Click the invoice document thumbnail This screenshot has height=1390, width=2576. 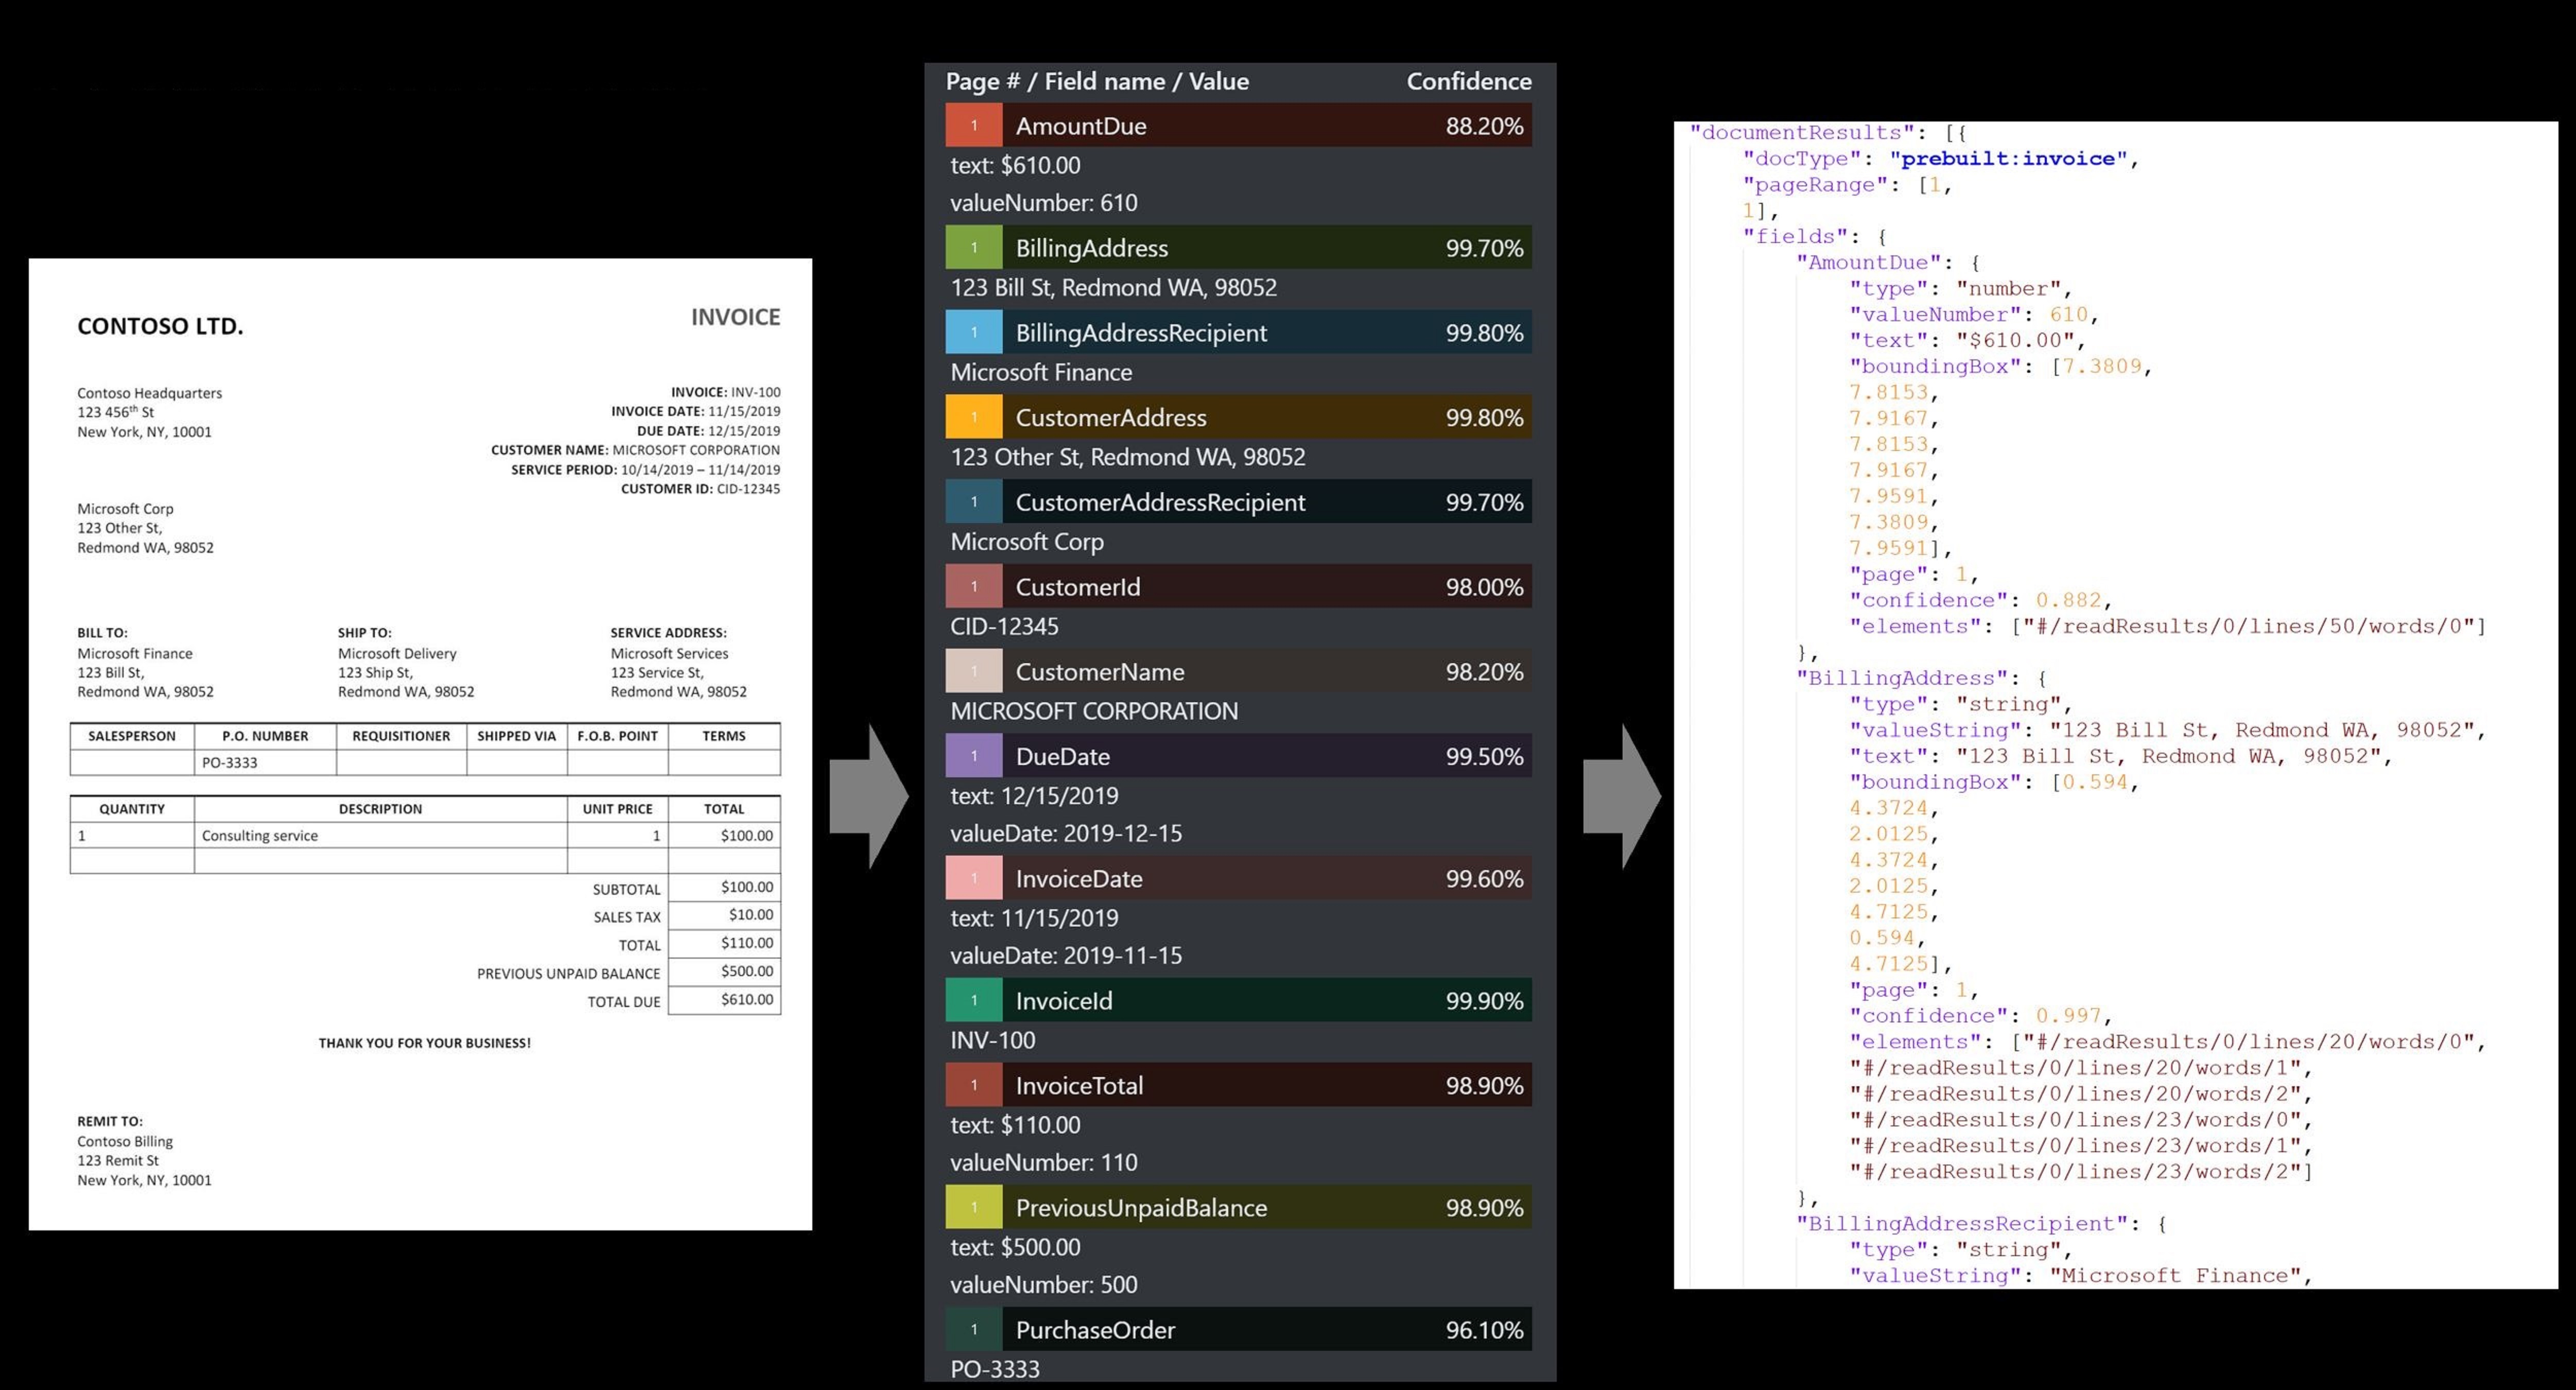(420, 744)
